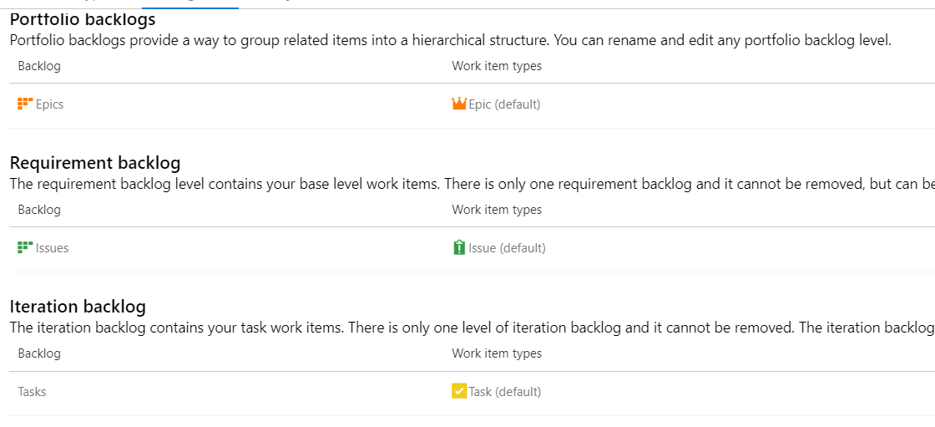Click the yellow Task checkmark icon
The width and height of the screenshot is (935, 427).
[459, 392]
